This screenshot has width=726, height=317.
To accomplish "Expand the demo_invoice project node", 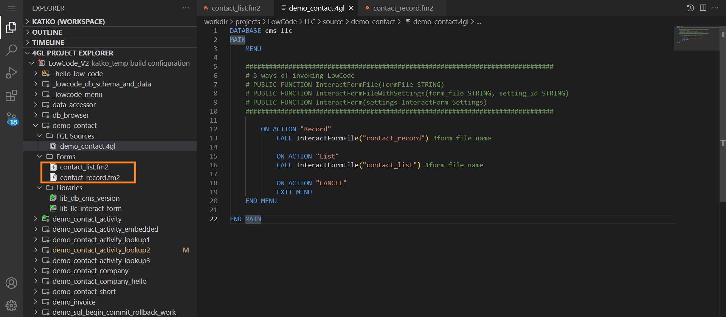I will 36,302.
